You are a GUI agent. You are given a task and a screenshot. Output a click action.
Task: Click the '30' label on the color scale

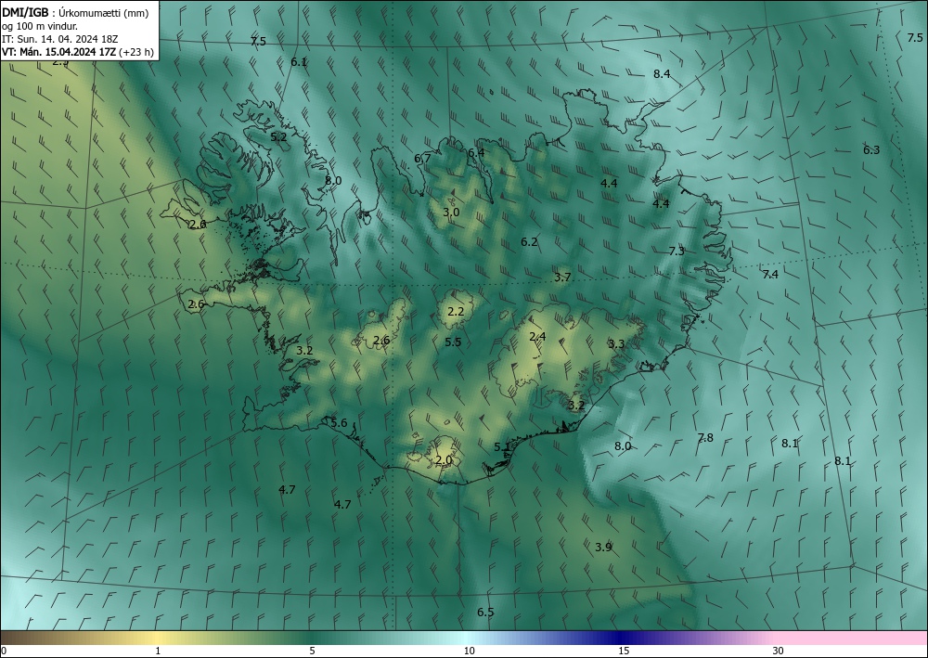(x=779, y=651)
